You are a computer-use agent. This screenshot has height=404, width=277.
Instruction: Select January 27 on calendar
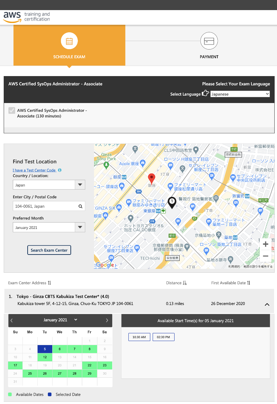[60, 373]
